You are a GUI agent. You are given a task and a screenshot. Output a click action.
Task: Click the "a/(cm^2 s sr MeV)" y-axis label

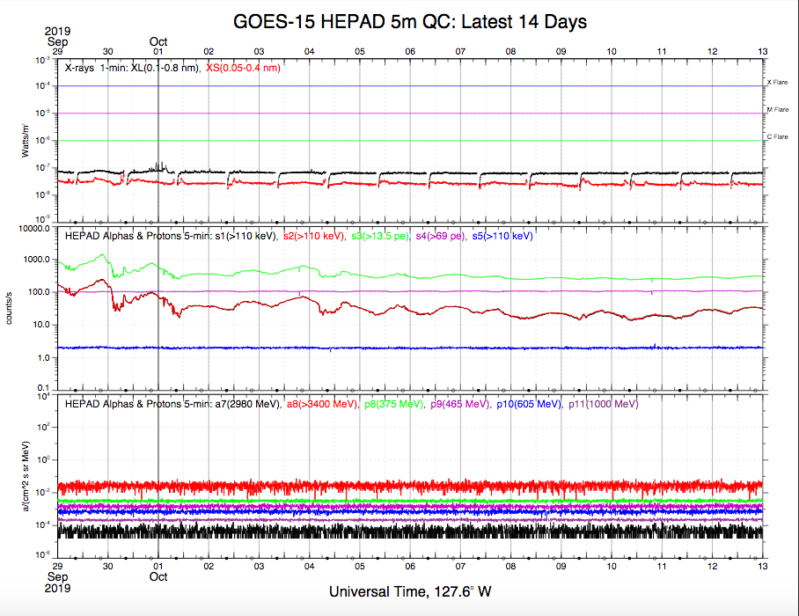point(25,476)
